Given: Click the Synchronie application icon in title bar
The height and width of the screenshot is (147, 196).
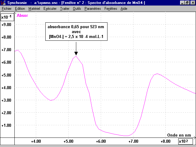Looking at the screenshot, I should coord(3,3).
